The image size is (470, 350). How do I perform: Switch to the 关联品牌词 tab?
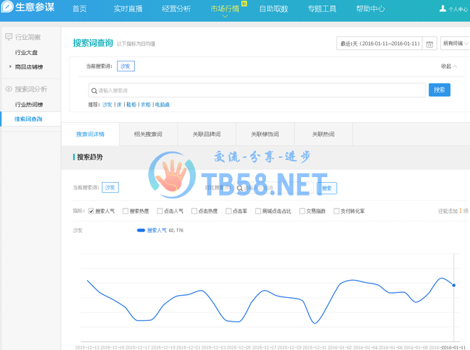(x=206, y=134)
